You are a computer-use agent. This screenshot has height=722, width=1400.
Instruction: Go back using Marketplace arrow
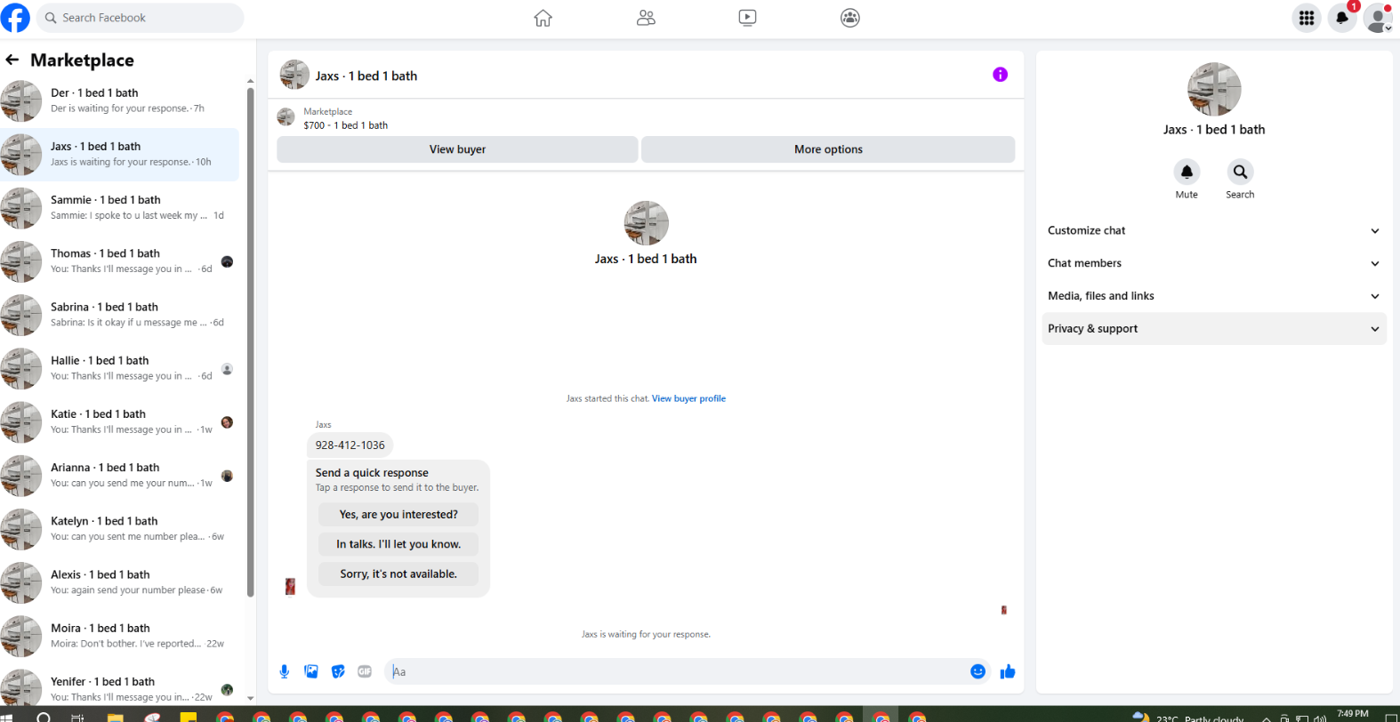(x=12, y=60)
